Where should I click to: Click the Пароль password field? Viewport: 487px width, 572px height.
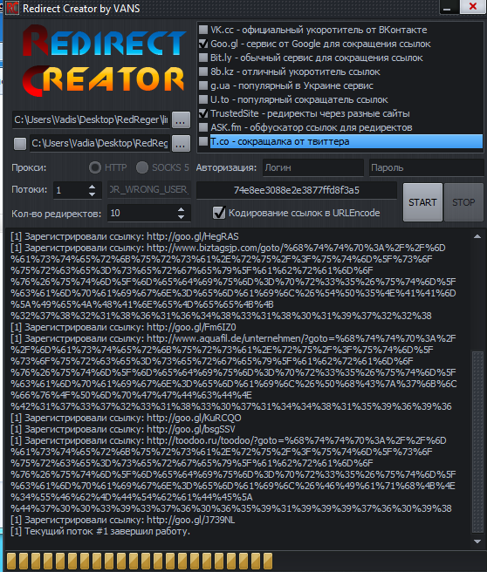tap(427, 167)
